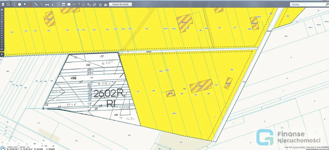Viewport: 329px width, 150px height.
Task: Expand the side panel arrow below zoom bar
Action: click(2, 54)
